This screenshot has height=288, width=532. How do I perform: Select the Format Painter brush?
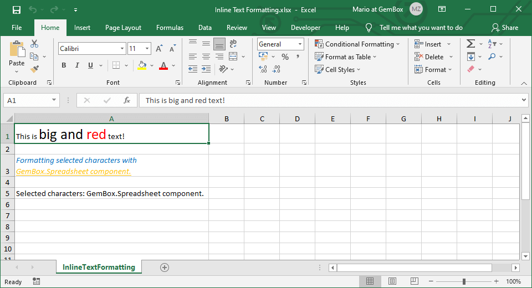tap(34, 69)
